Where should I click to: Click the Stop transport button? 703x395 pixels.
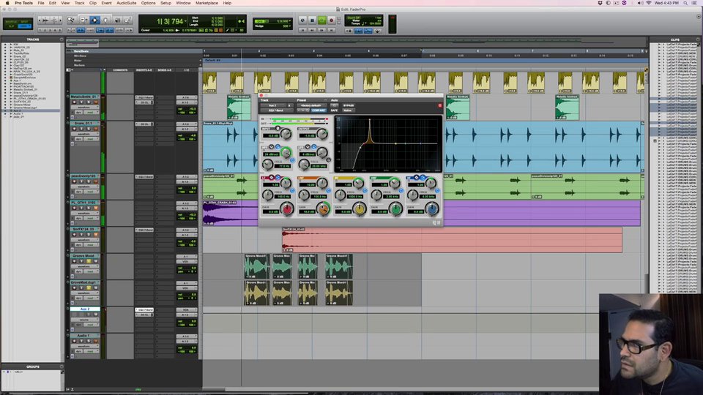pos(312,20)
